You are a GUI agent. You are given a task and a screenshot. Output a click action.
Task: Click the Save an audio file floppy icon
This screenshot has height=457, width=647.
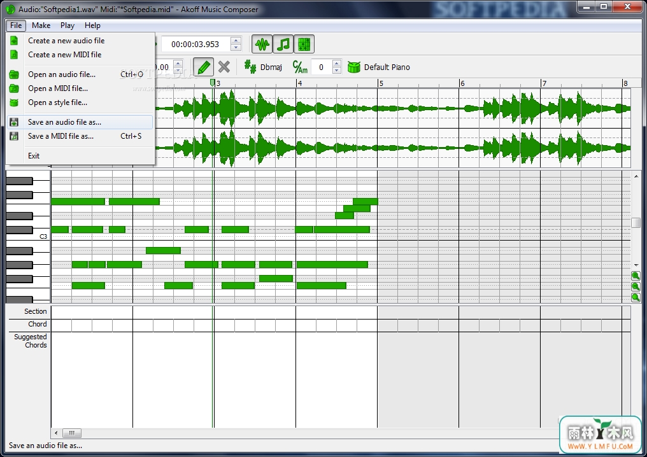(x=14, y=122)
